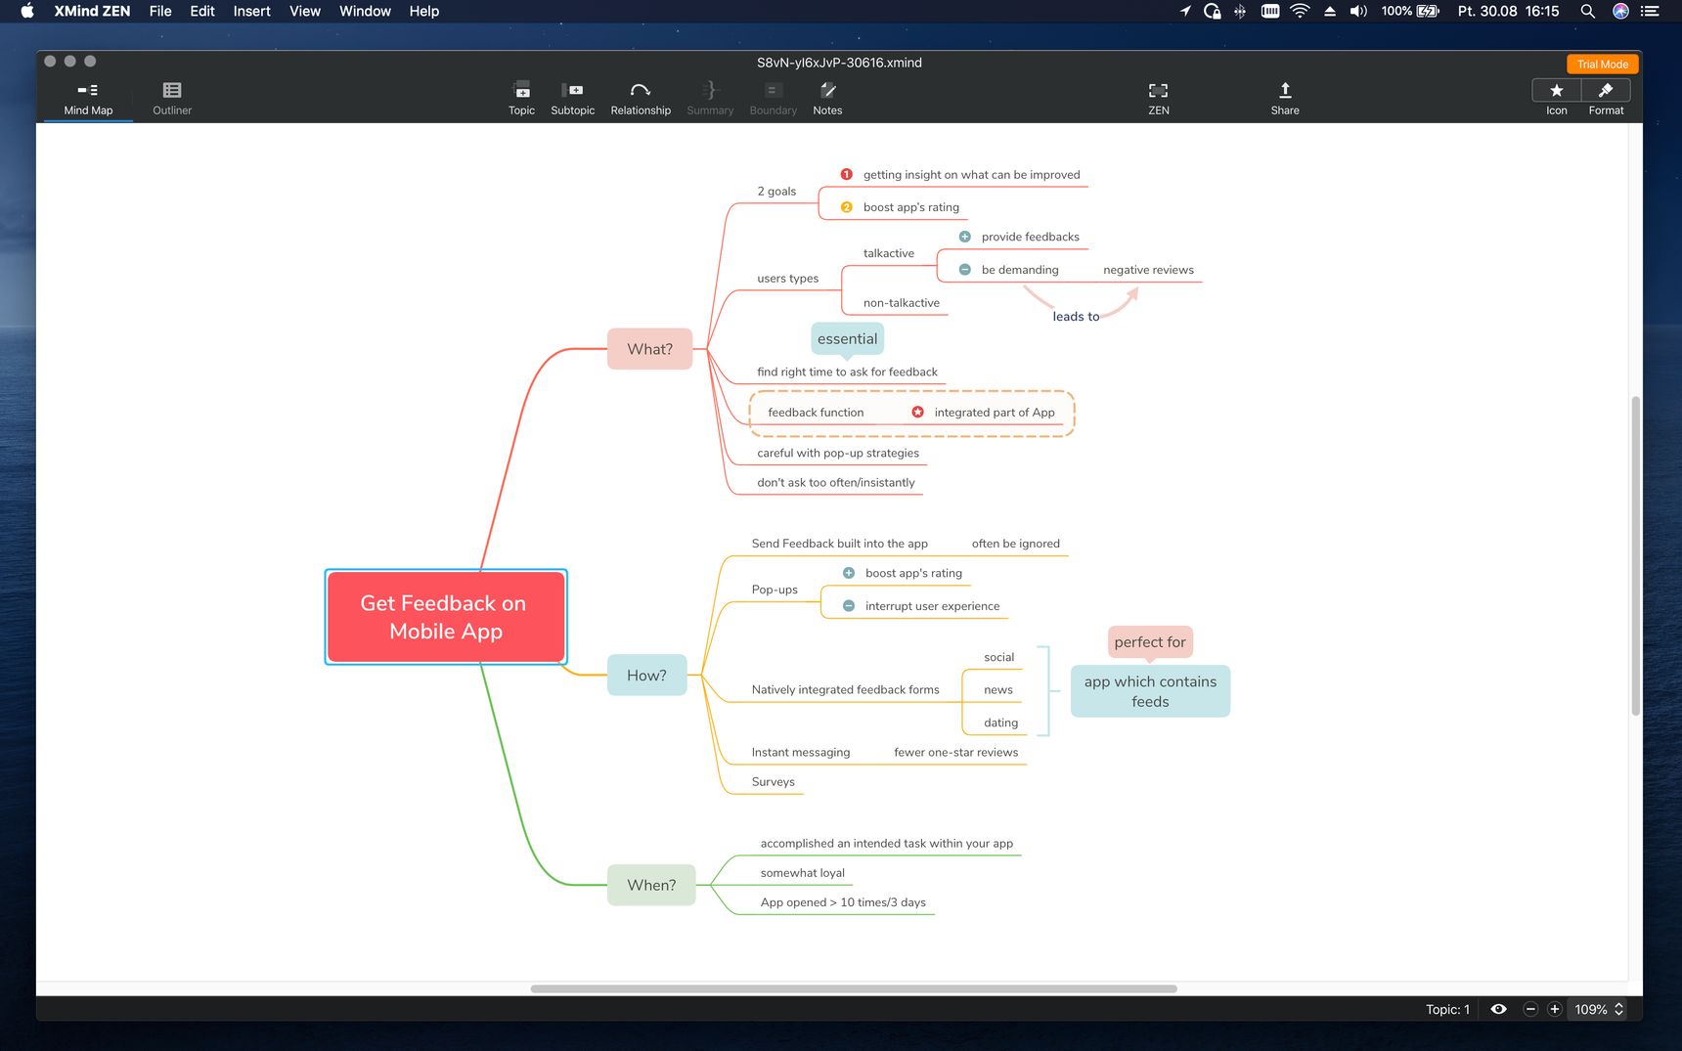Click the minus marker beside be demanding

point(964,270)
